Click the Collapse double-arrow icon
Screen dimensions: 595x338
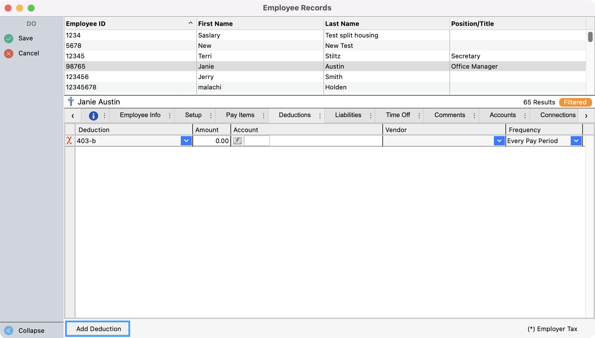pyautogui.click(x=9, y=330)
